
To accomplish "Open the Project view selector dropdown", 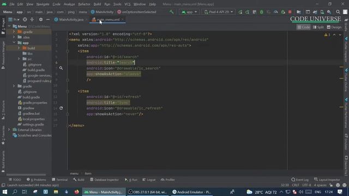I will tap(14, 20).
